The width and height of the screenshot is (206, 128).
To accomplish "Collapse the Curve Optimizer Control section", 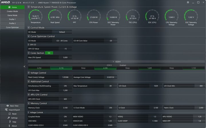I will click(29, 36).
